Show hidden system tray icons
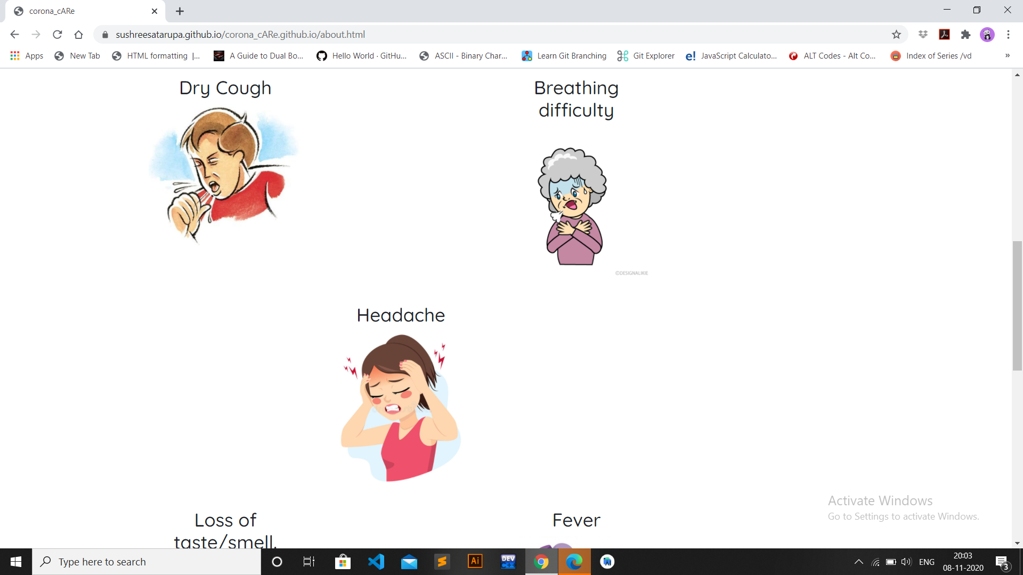Image resolution: width=1023 pixels, height=575 pixels. click(858, 562)
